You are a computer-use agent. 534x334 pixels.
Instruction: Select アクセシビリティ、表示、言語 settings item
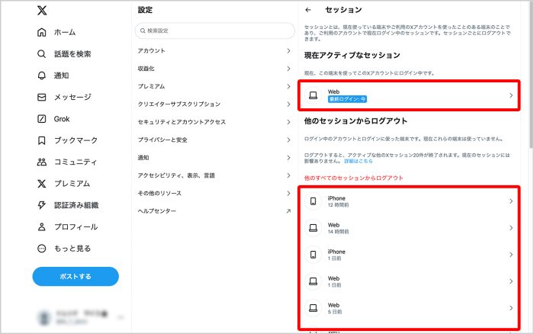tap(214, 175)
